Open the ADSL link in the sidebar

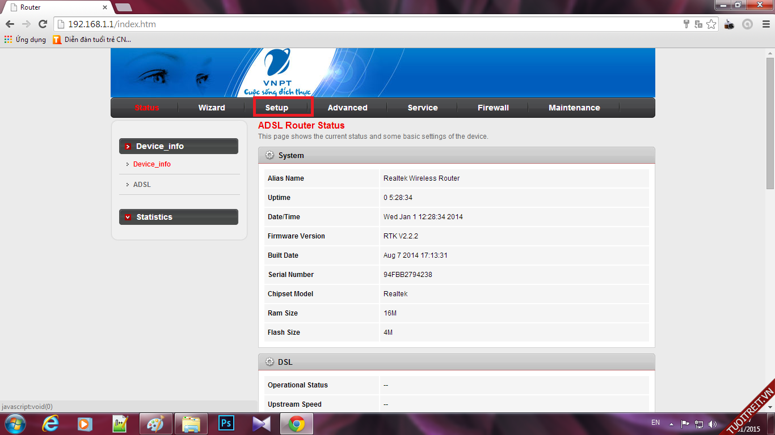pyautogui.click(x=142, y=185)
